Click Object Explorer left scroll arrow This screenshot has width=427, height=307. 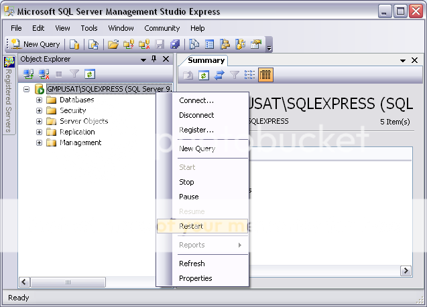click(x=24, y=282)
